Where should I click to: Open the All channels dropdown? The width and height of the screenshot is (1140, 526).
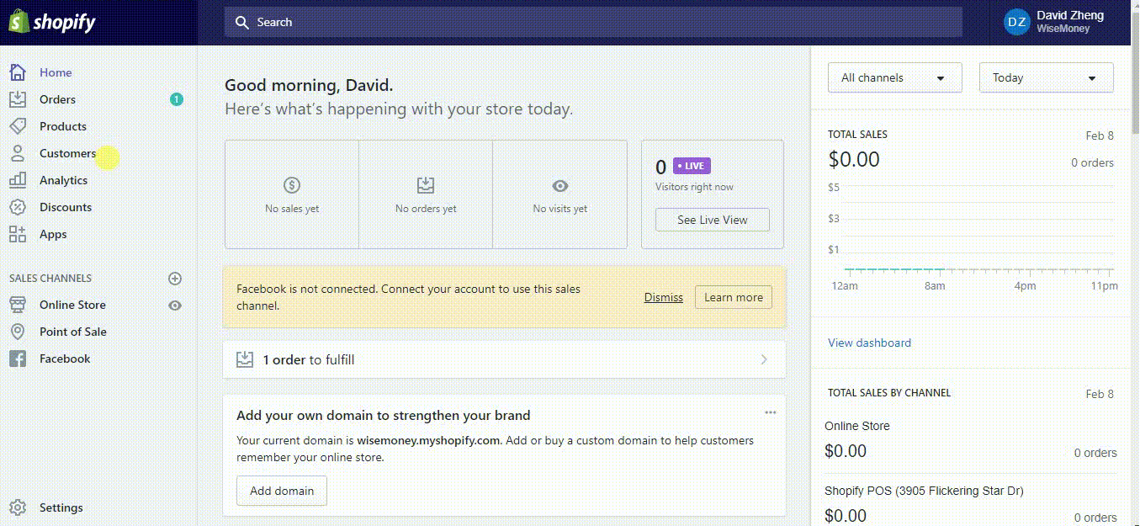click(x=895, y=77)
